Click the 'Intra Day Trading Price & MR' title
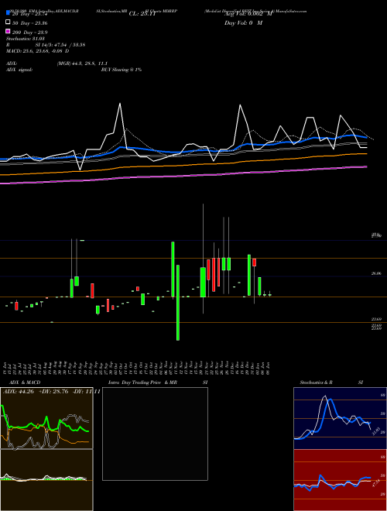This screenshot has height=511, width=387. pyautogui.click(x=143, y=382)
